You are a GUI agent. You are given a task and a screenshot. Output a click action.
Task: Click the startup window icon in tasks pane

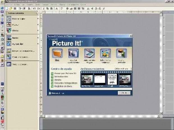[x=9, y=64]
